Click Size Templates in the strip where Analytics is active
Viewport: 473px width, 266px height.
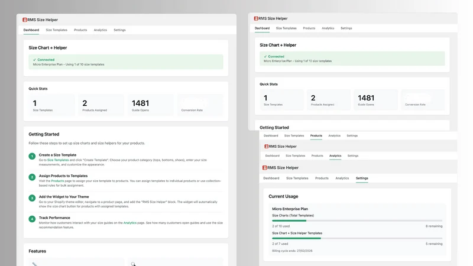tap(295, 156)
